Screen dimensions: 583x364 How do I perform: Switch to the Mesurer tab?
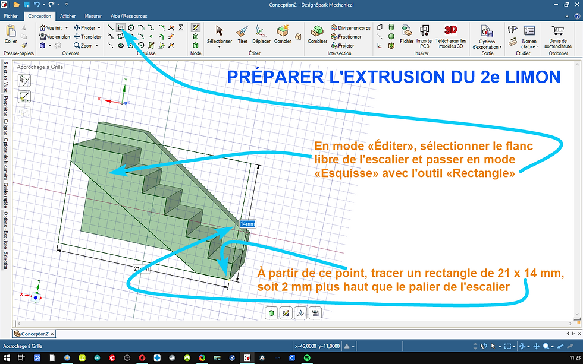93,16
